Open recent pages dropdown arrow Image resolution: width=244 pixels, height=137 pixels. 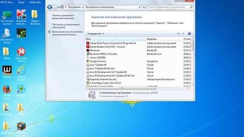tap(59, 7)
